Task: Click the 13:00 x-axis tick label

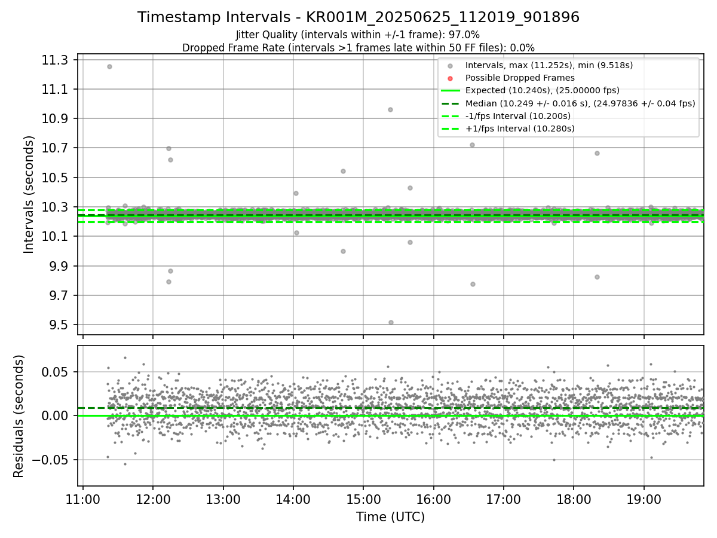Action: (223, 499)
